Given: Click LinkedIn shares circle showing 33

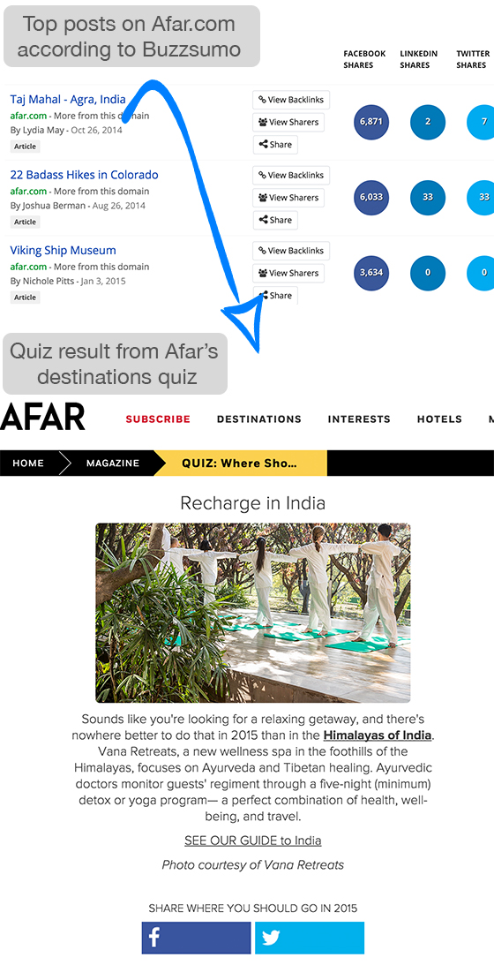Looking at the screenshot, I should coord(428,198).
